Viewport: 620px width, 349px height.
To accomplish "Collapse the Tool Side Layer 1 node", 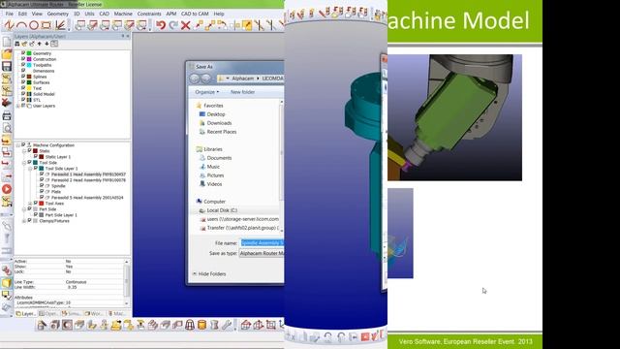I will click(30, 169).
